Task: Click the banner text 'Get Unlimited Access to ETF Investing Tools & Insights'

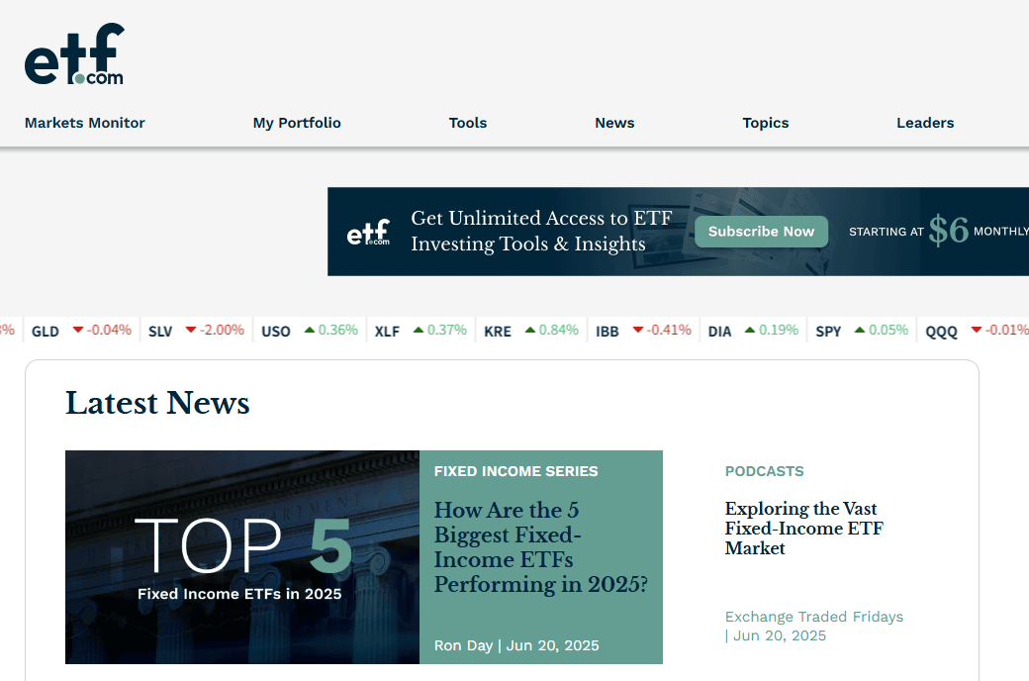Action: click(x=541, y=231)
